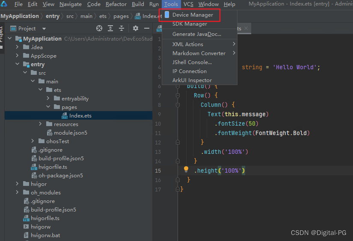Click the module.json5 file icon
The image size is (353, 241).
[x=49, y=133]
